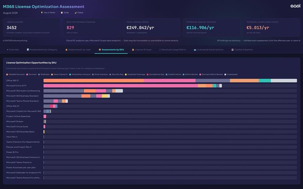Click the Microsoft Teams Phone Standard bar
The height and width of the screenshot is (189, 303).
[56, 101]
